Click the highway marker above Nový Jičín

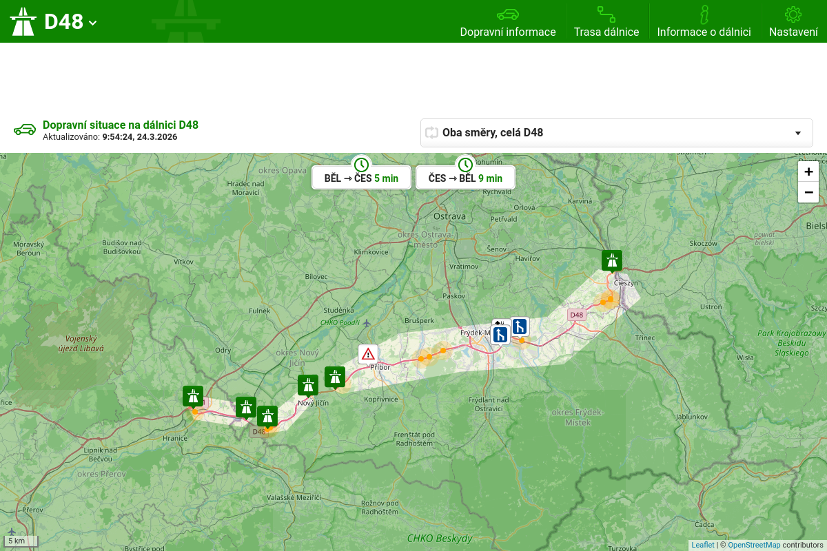(308, 385)
